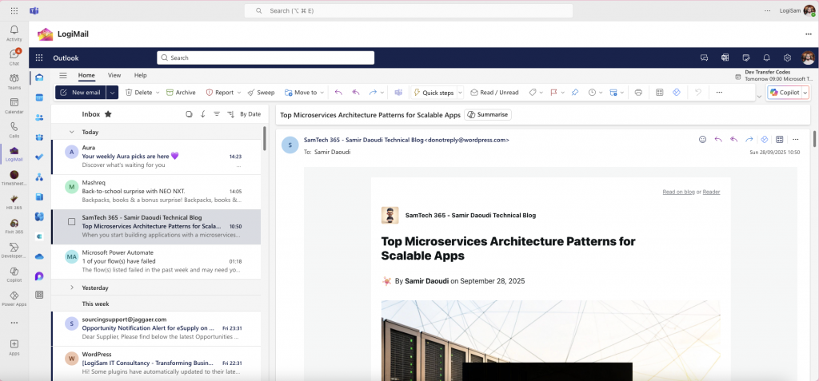Open the Help tab
This screenshot has height=381, width=819.
coord(140,75)
